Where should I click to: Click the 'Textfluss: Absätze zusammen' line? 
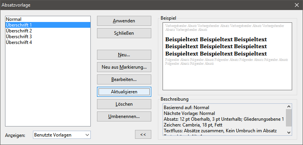click(220, 131)
